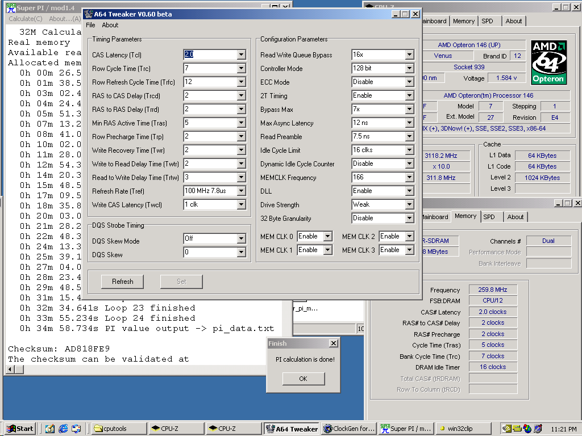Select SPD tab in the memory-timings CPU-Z window
This screenshot has width=582, height=436.
tap(489, 217)
